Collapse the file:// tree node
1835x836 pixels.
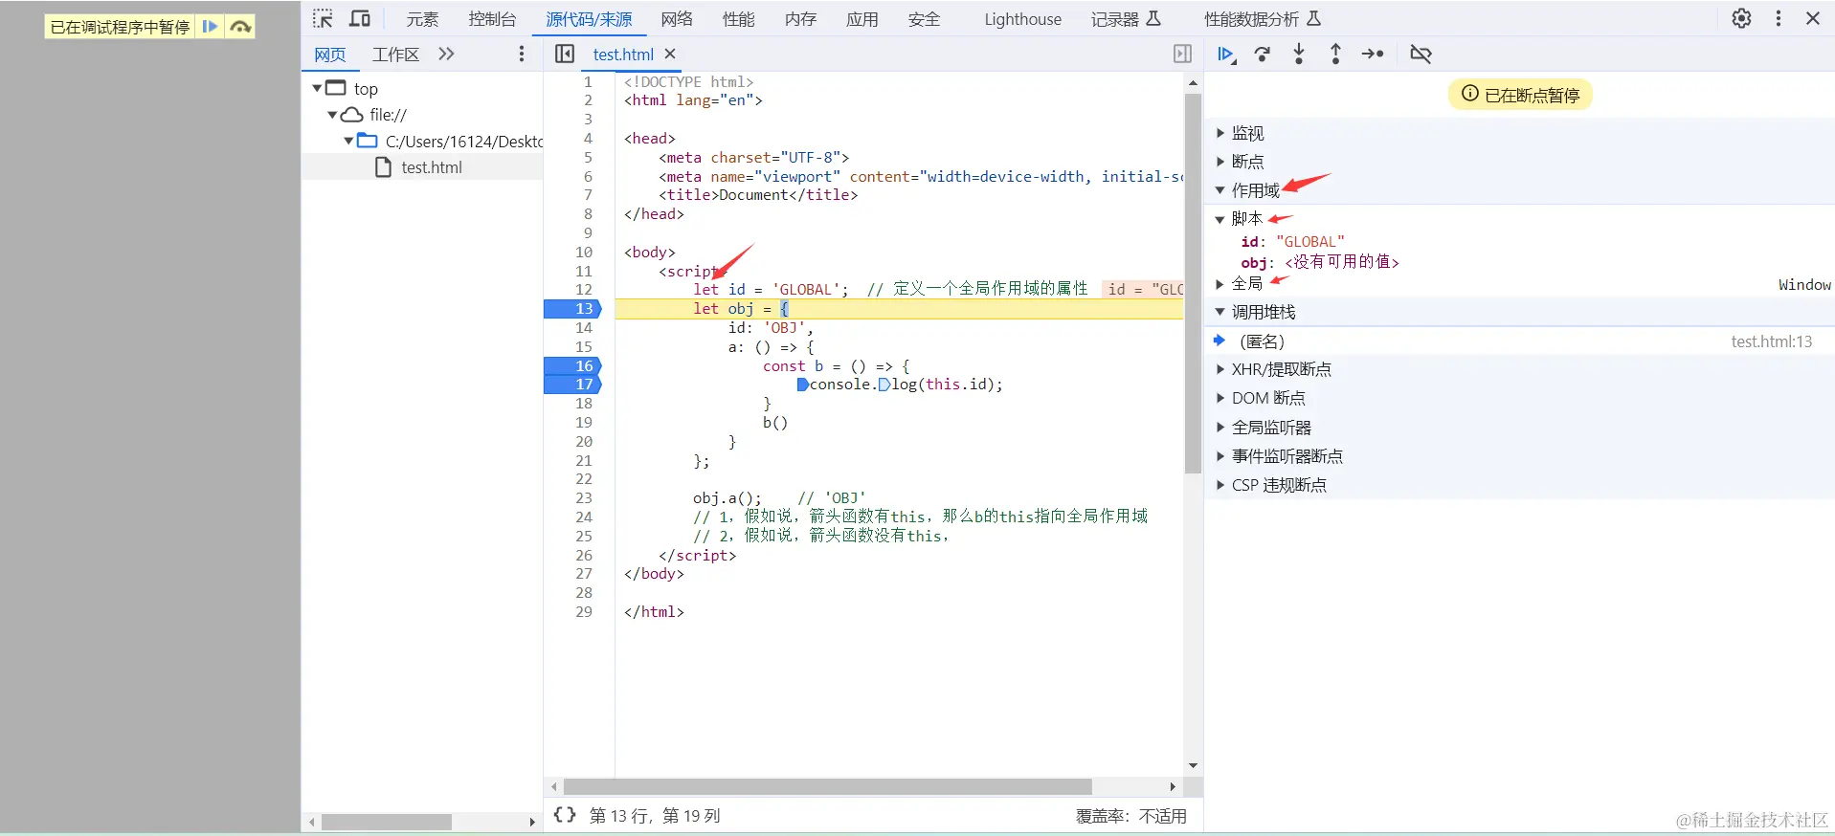pos(332,115)
